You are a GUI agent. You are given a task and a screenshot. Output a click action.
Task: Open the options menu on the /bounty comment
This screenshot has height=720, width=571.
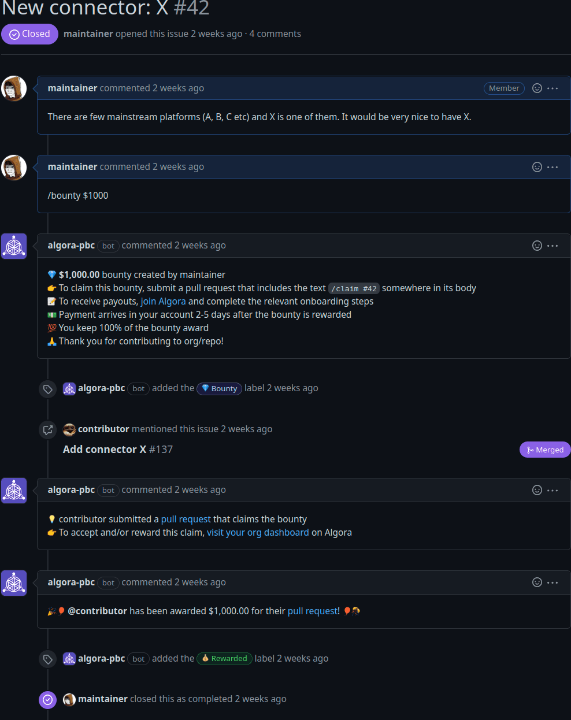point(553,167)
